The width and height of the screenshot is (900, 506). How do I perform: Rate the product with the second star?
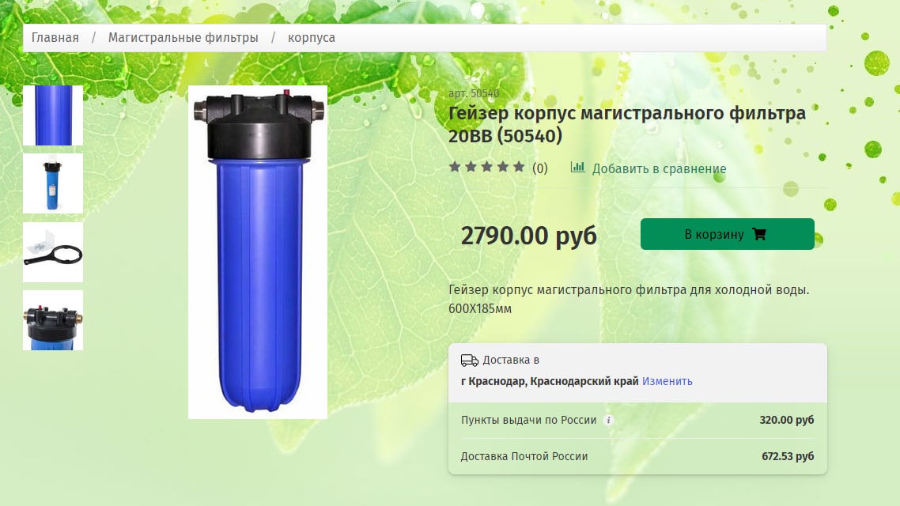pyautogui.click(x=471, y=167)
